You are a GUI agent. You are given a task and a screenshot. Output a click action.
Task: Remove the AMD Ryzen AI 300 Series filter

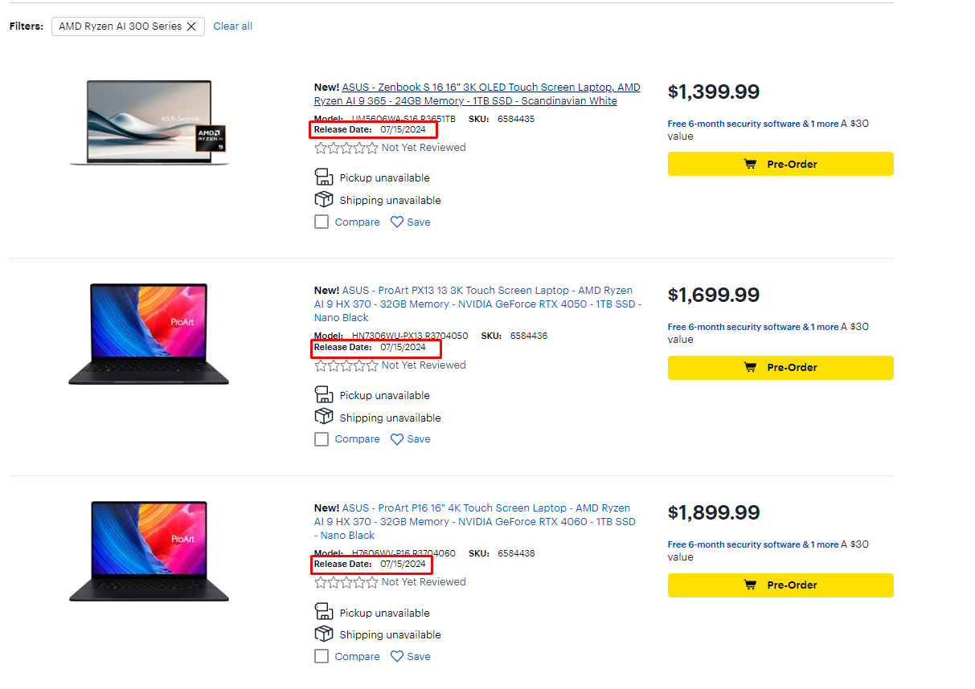[x=191, y=26]
